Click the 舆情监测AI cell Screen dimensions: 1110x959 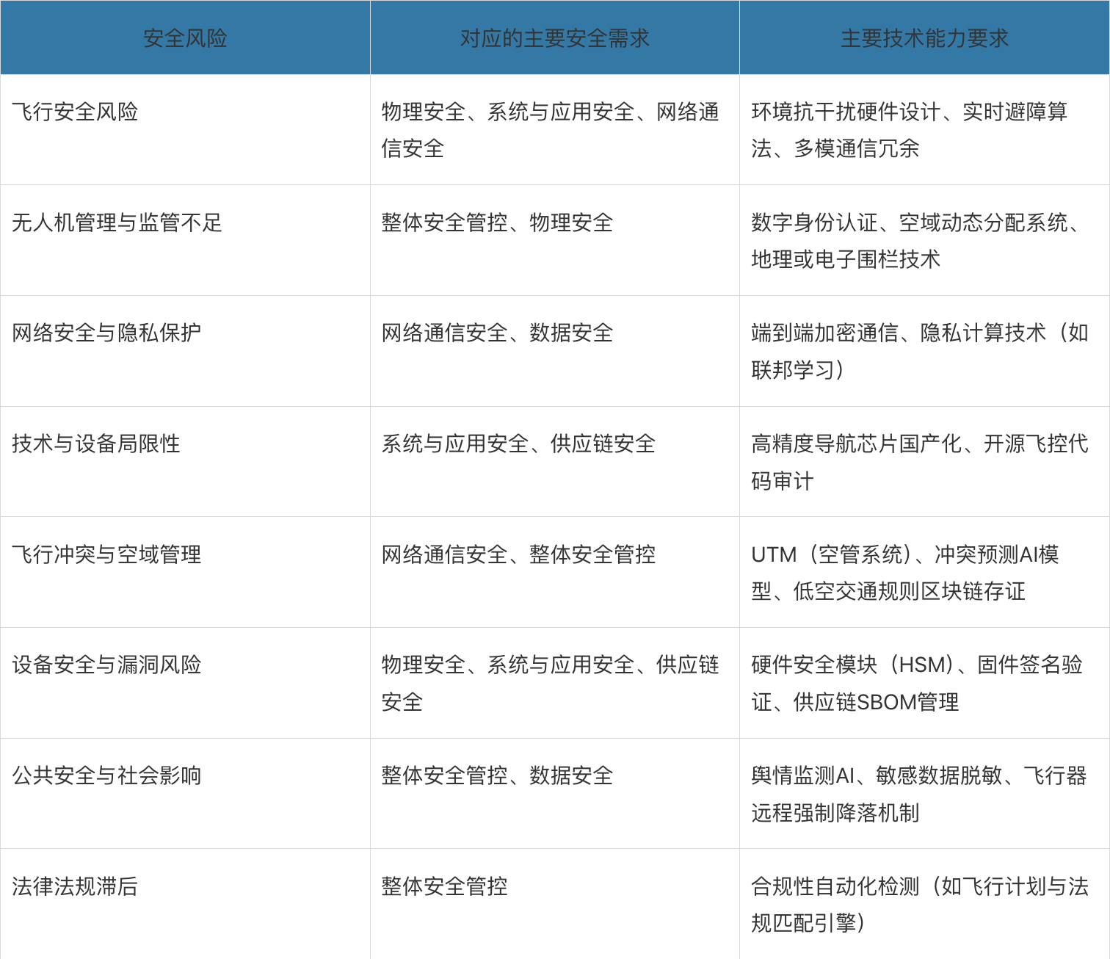pyautogui.click(x=918, y=794)
